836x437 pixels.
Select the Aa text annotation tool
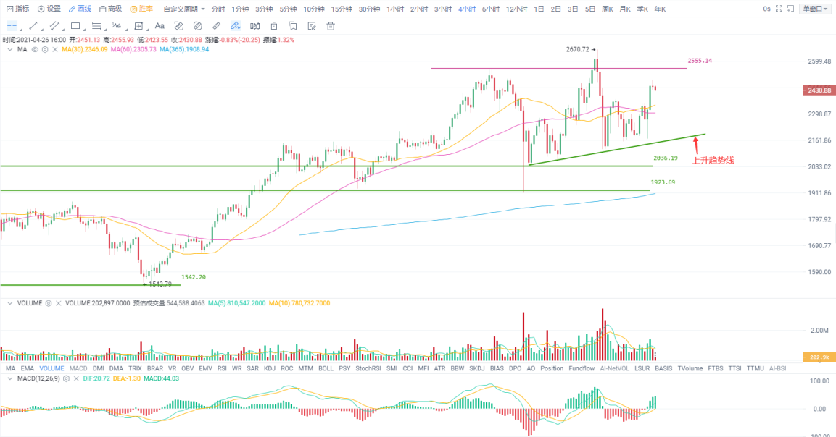click(160, 25)
